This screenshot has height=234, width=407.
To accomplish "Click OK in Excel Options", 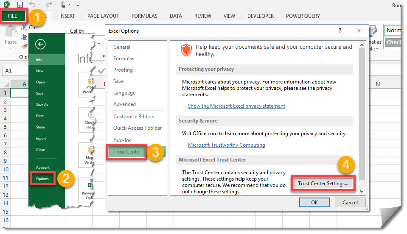I will click(x=314, y=202).
